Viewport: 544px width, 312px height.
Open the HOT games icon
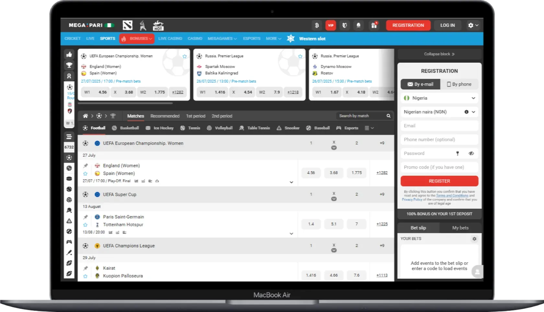pyautogui.click(x=158, y=25)
